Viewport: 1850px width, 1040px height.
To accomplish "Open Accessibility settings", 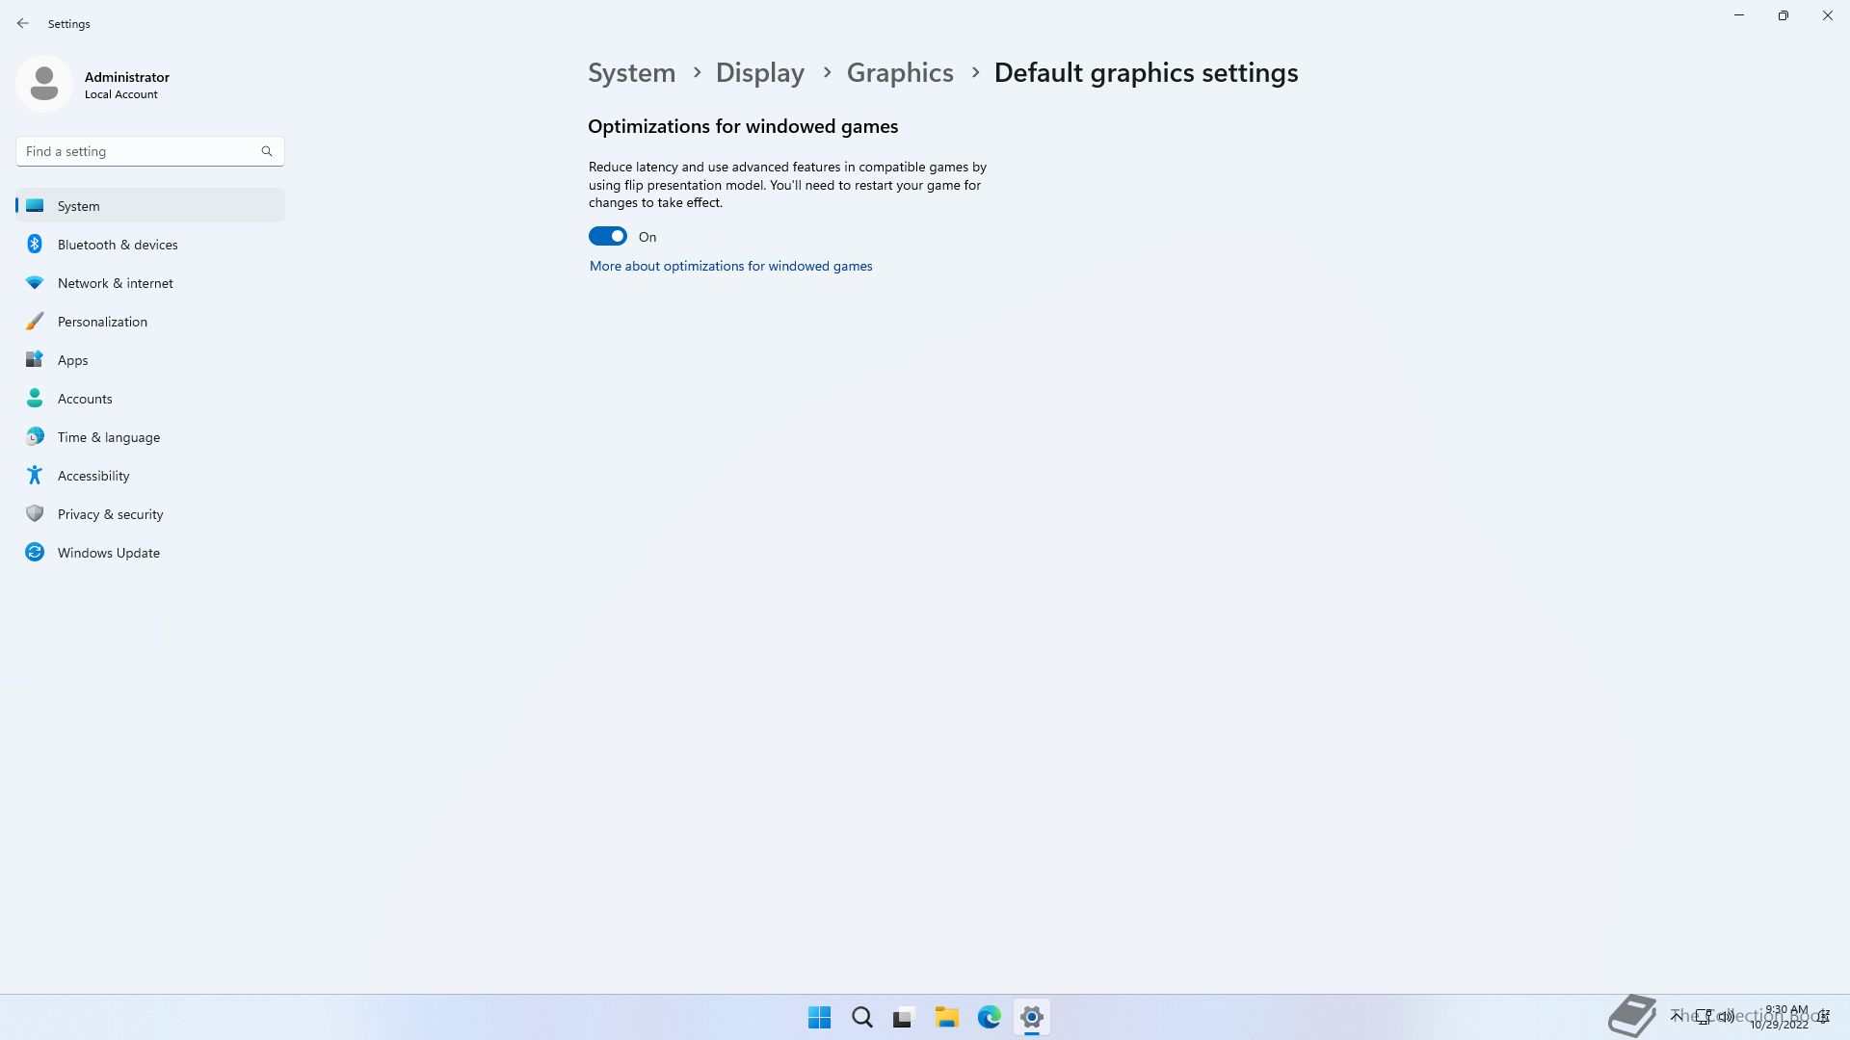I will [93, 476].
